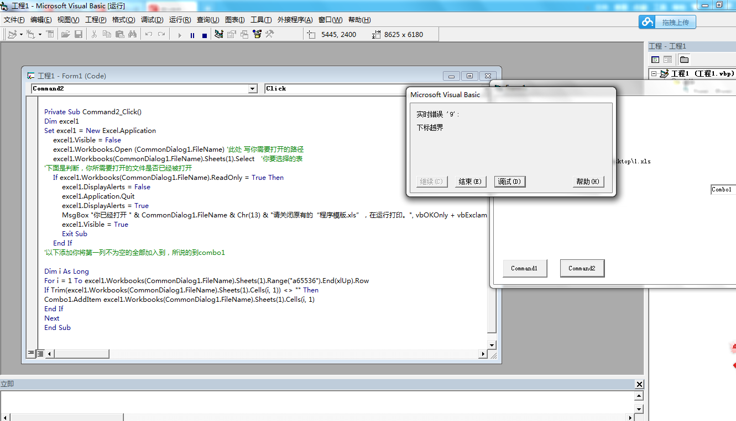Click the line "Private Sub Command2_Click()"
The width and height of the screenshot is (736, 421).
point(93,111)
